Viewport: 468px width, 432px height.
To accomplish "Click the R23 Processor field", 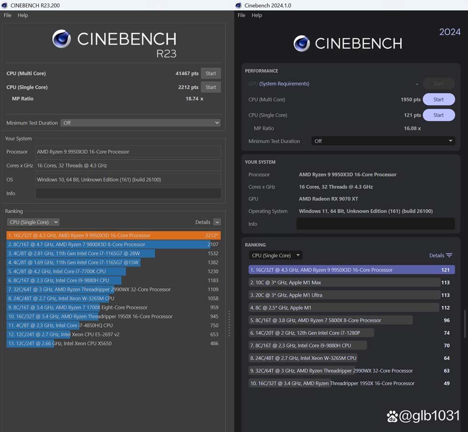I will (128, 152).
